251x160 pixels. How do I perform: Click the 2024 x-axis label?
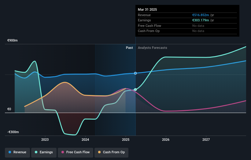click(85, 140)
